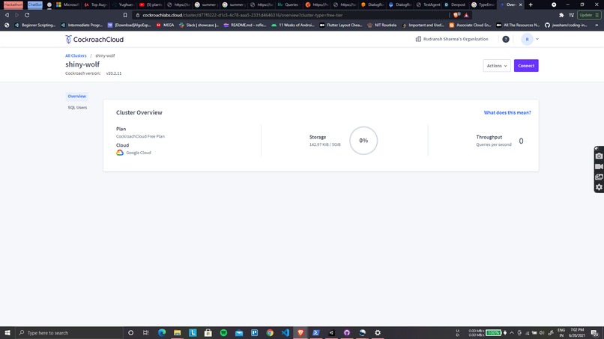Open the help question mark icon
Image resolution: width=604 pixels, height=339 pixels.
506,39
